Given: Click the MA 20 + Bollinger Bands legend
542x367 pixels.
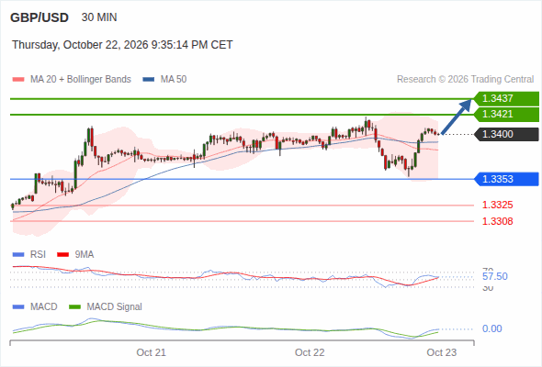Looking at the screenshot, I should (x=81, y=80).
